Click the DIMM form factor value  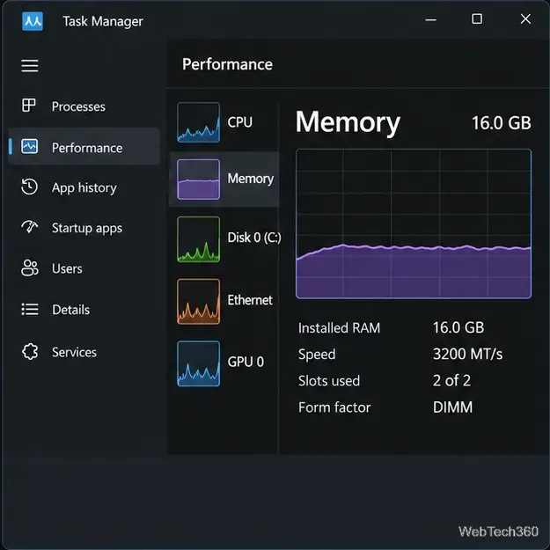click(453, 407)
